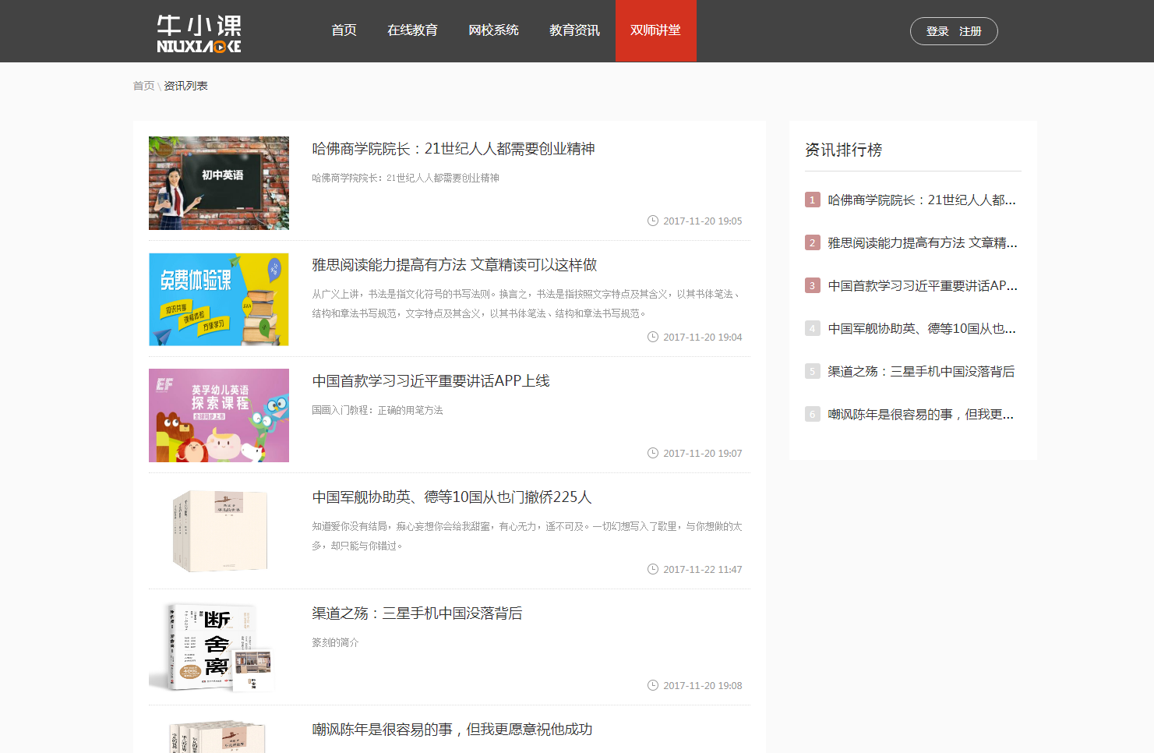This screenshot has width=1154, height=753.
Task: Click the 初中英语 chalkboard thumbnail
Action: point(219,183)
